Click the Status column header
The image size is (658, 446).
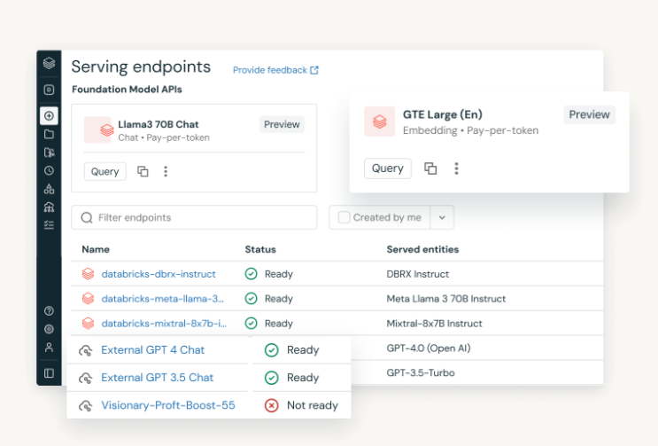(260, 249)
